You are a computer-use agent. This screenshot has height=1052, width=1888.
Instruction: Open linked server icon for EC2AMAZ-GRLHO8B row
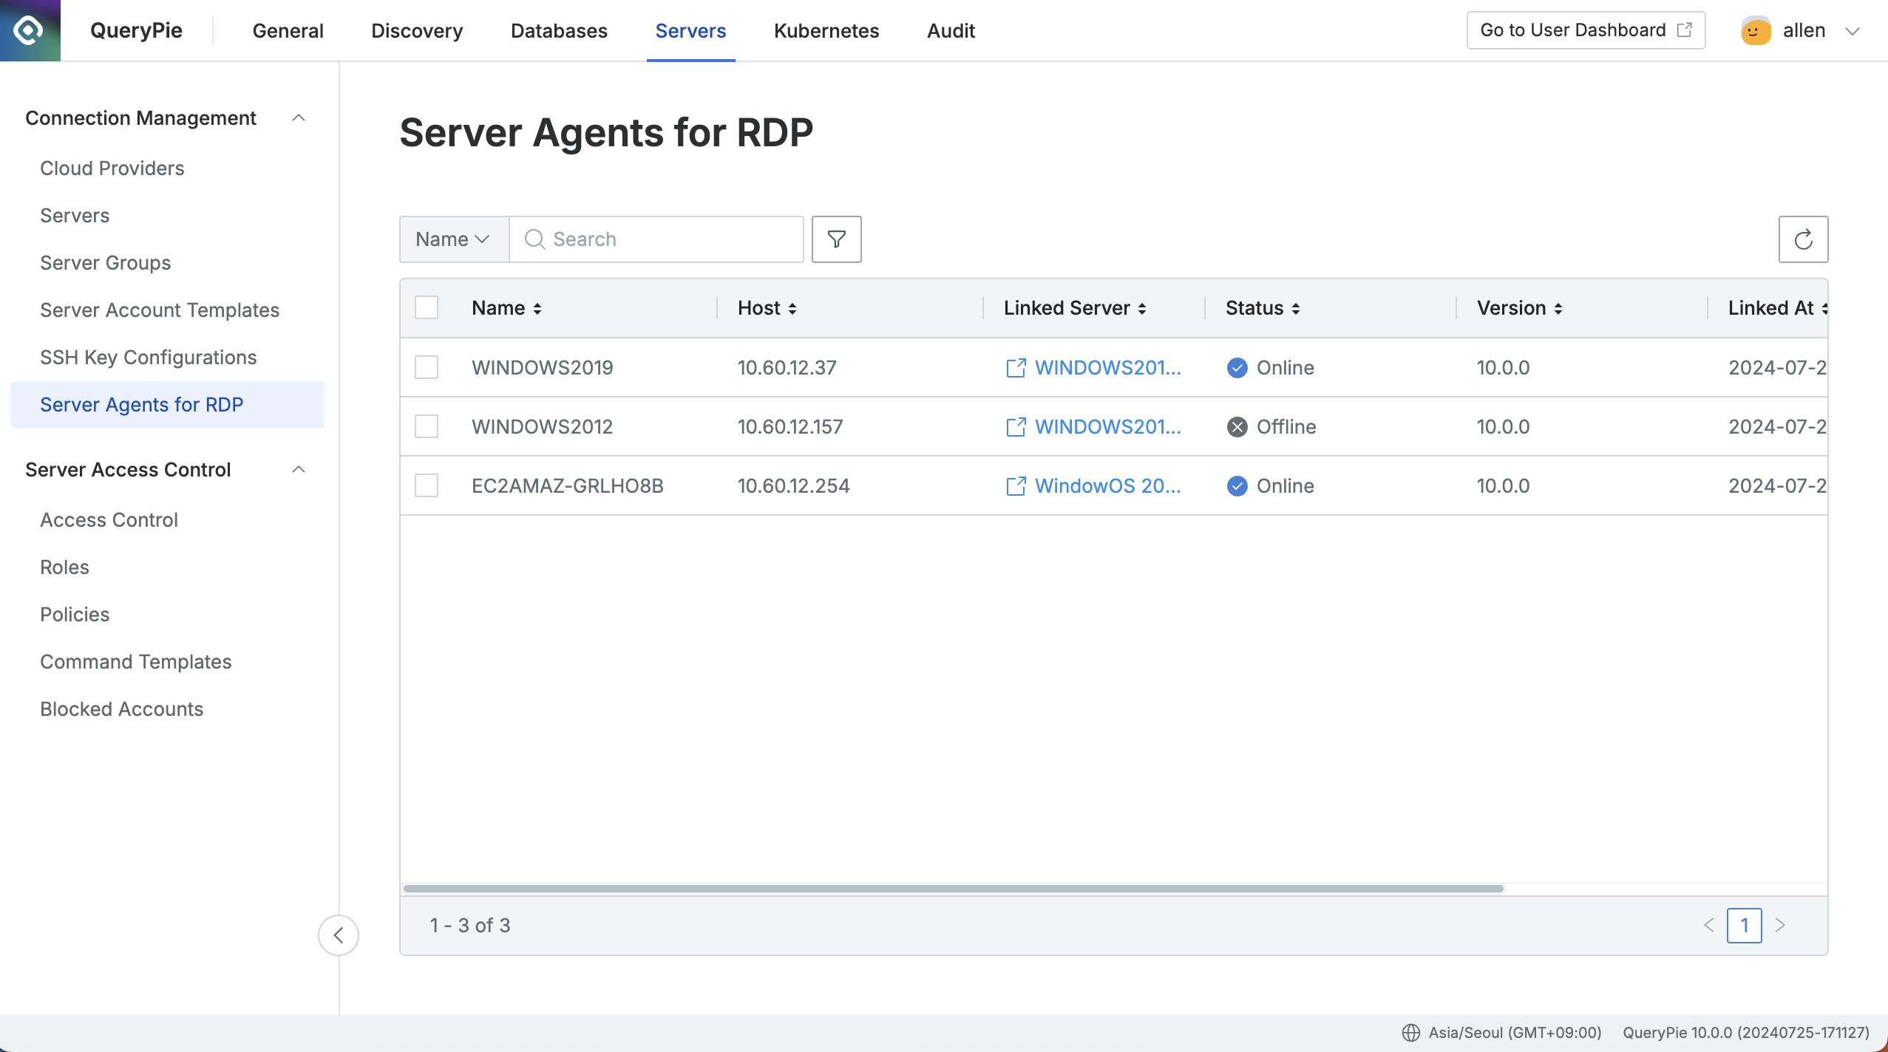click(x=1016, y=486)
